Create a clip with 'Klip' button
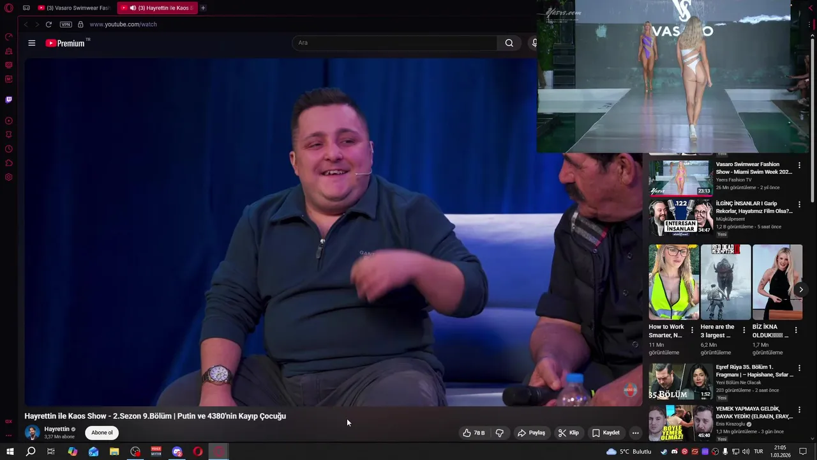The image size is (817, 460). [x=568, y=433]
